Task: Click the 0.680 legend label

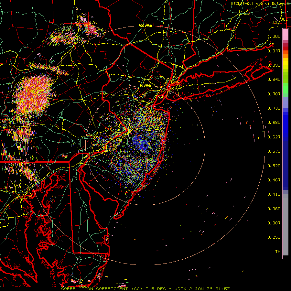Action: point(274,123)
